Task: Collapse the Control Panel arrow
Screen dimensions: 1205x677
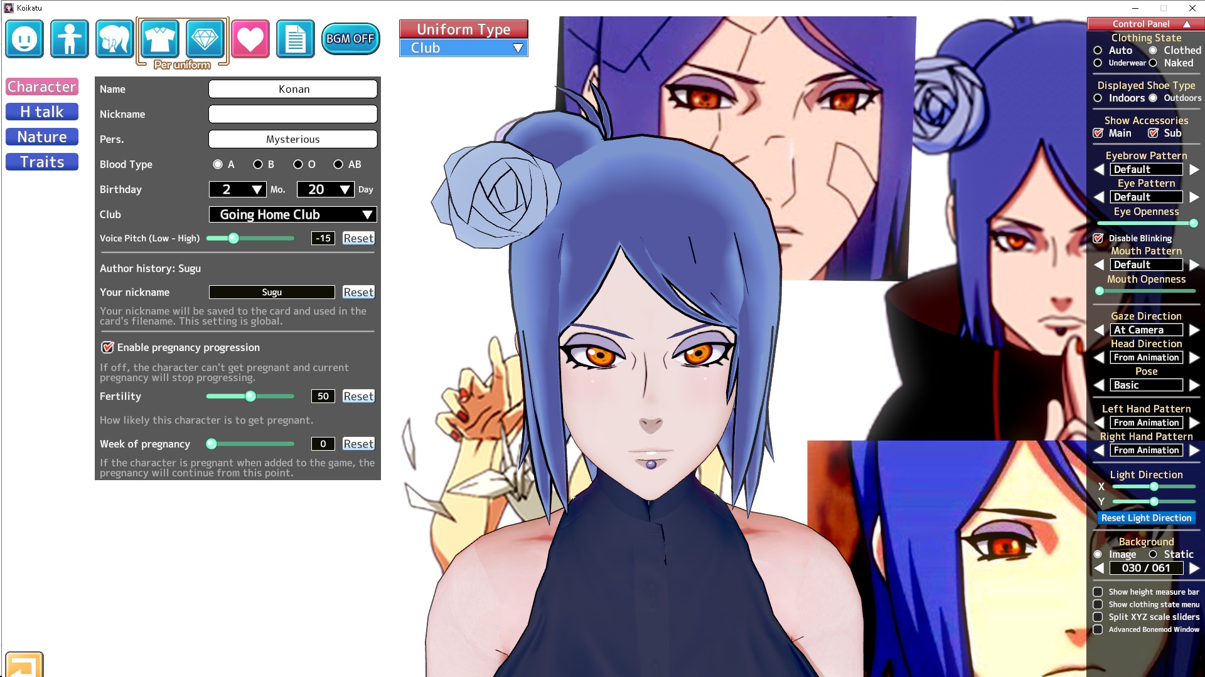Action: coord(1187,24)
